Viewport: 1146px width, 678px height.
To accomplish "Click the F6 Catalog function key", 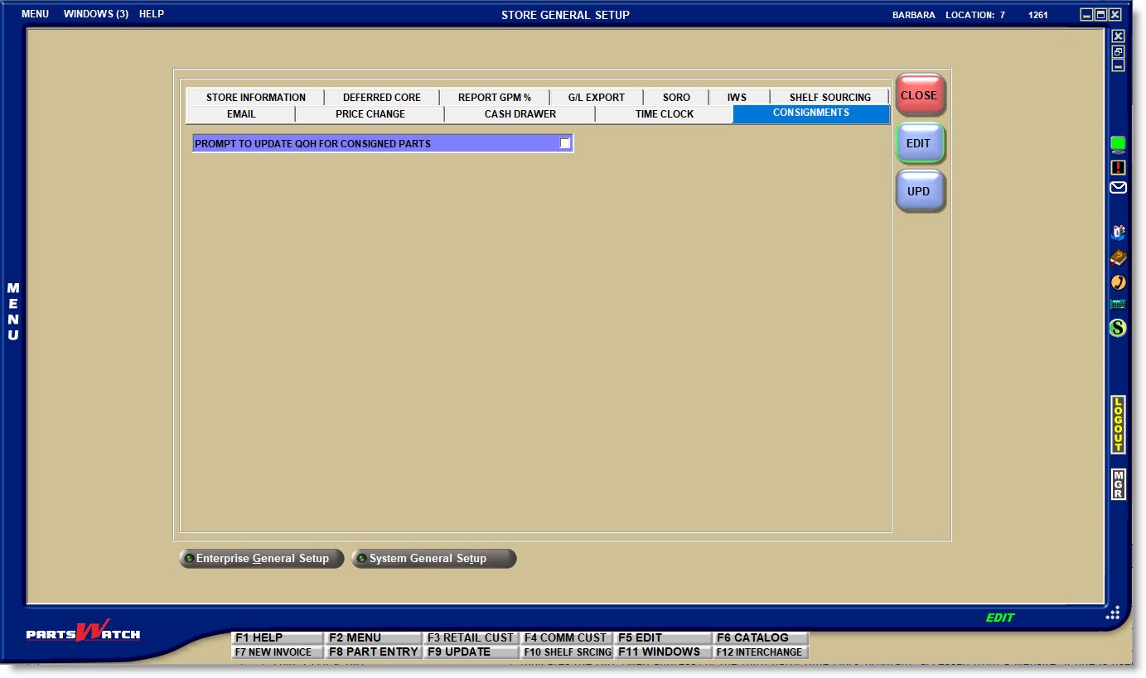I will tap(760, 637).
